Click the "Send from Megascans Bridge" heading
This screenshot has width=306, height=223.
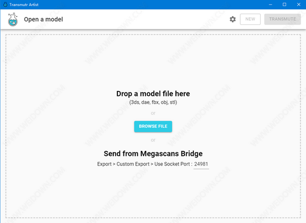(x=153, y=153)
